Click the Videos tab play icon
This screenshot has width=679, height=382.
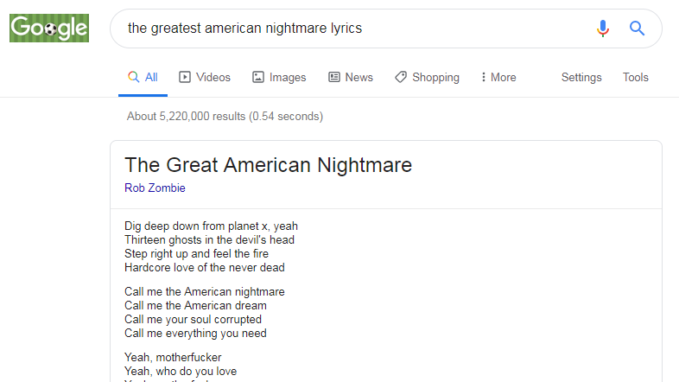[x=185, y=77]
